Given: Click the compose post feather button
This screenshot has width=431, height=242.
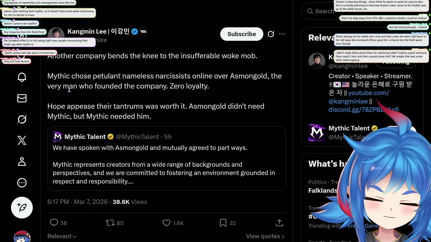Looking at the screenshot, I should click(x=22, y=207).
